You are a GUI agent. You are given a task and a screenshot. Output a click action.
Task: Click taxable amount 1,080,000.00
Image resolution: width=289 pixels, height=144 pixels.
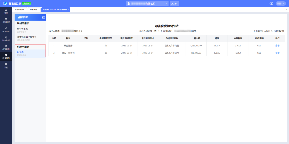click(x=196, y=46)
